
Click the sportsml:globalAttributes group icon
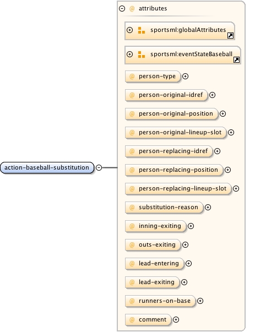coord(141,30)
